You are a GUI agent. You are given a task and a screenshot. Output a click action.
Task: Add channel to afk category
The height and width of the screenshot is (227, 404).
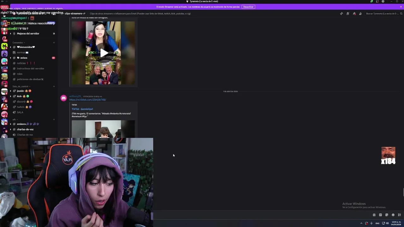coord(54,119)
